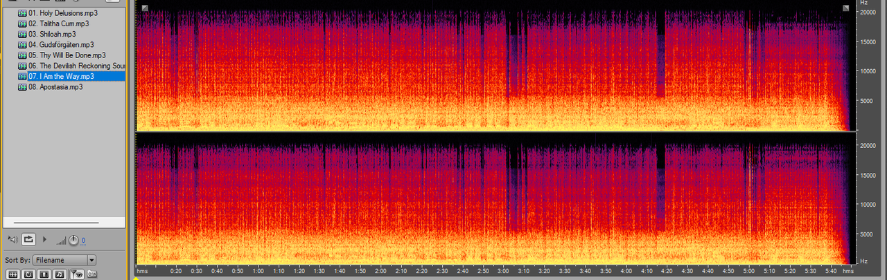The image size is (887, 280).
Task: Click 10000 on upper channel Hz ruler
Action: 868,71
